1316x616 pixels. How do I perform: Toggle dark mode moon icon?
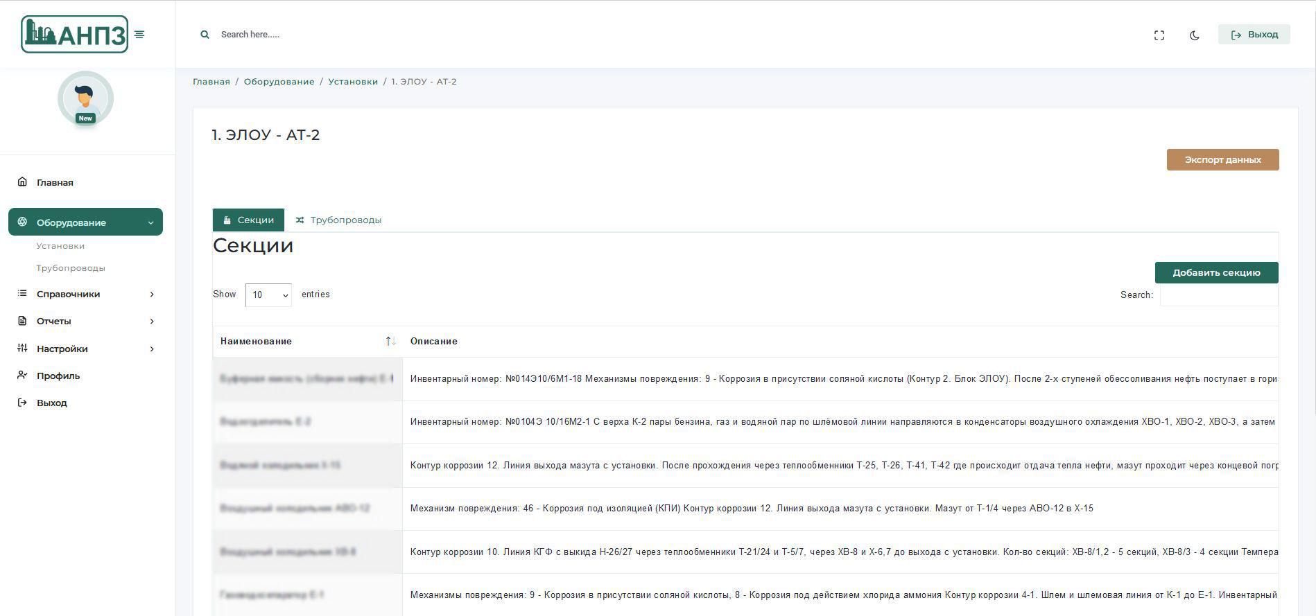[1194, 35]
